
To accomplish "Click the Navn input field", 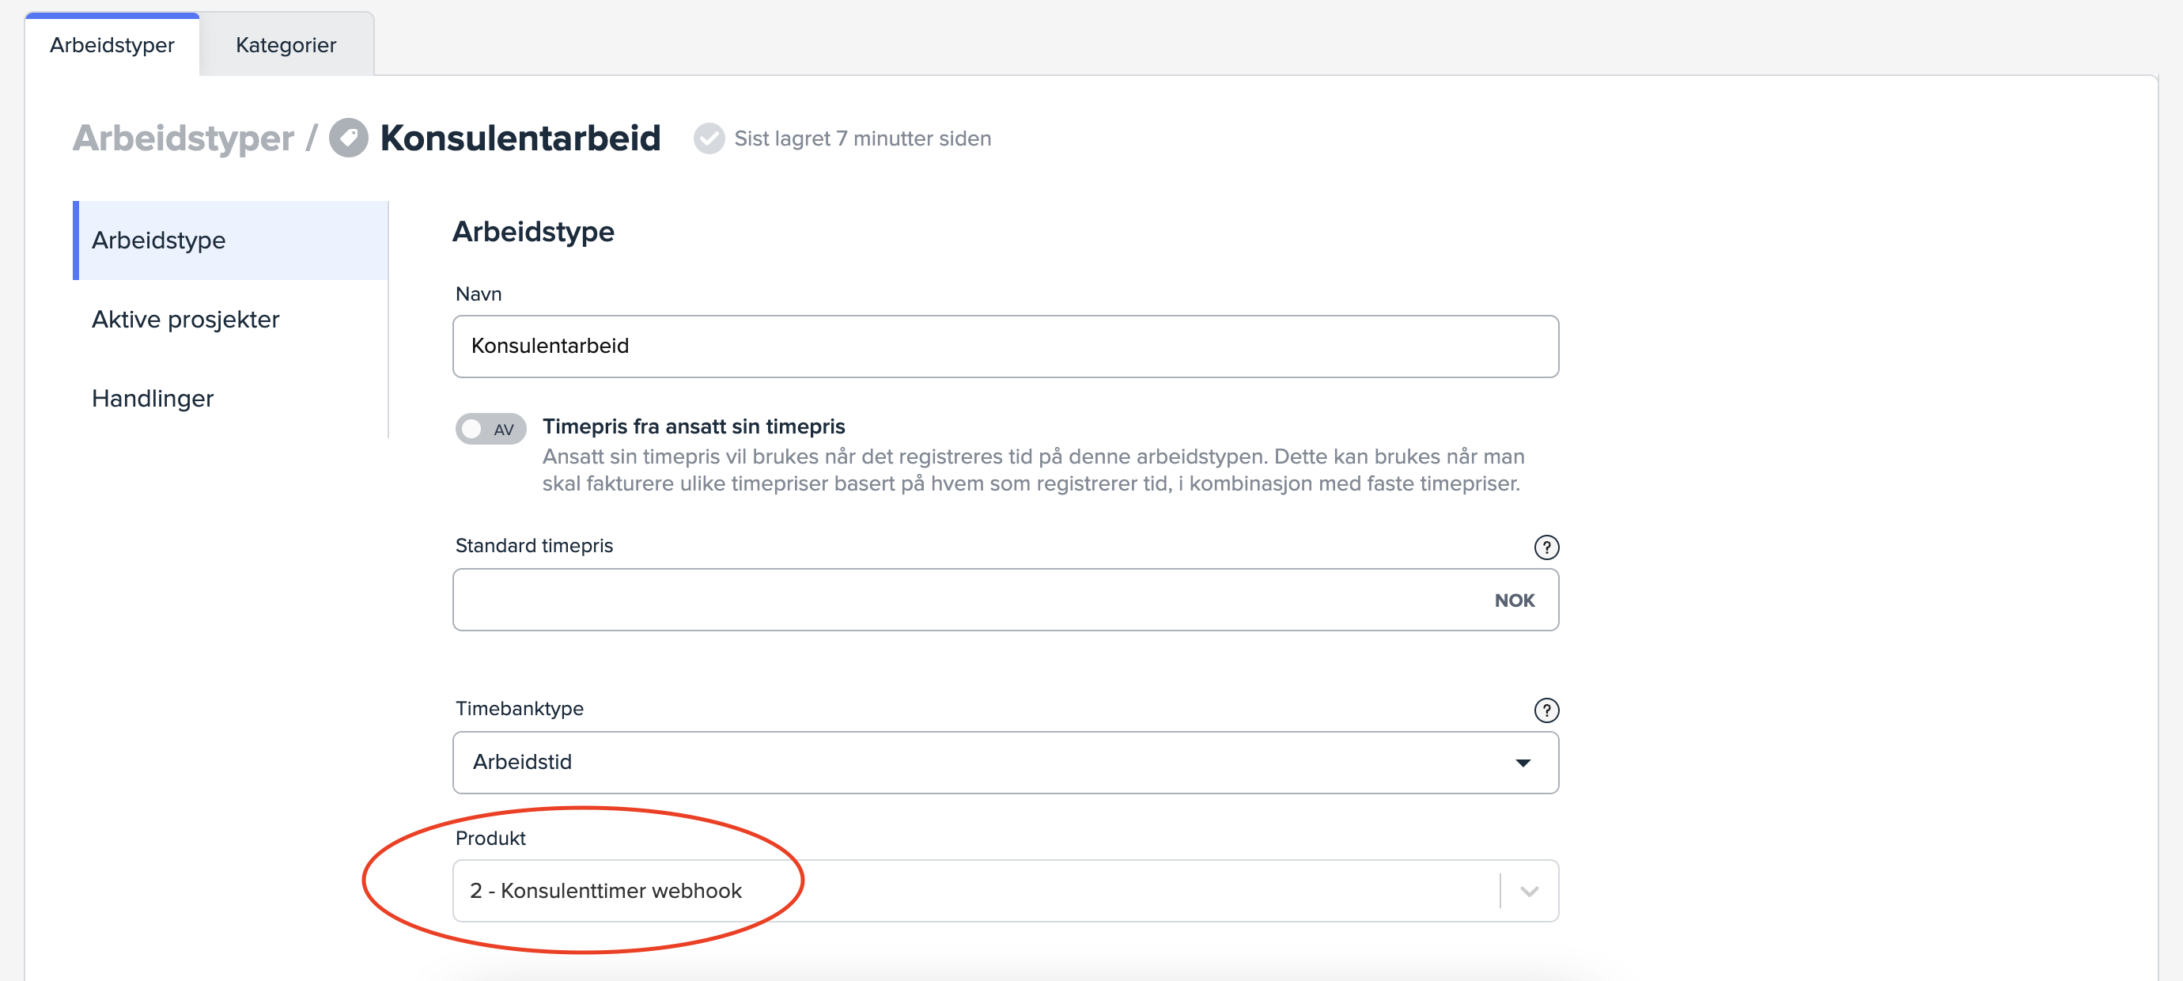I will (1005, 346).
